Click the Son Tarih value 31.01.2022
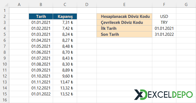The width and height of the screenshot is (196, 103). pos(164,34)
